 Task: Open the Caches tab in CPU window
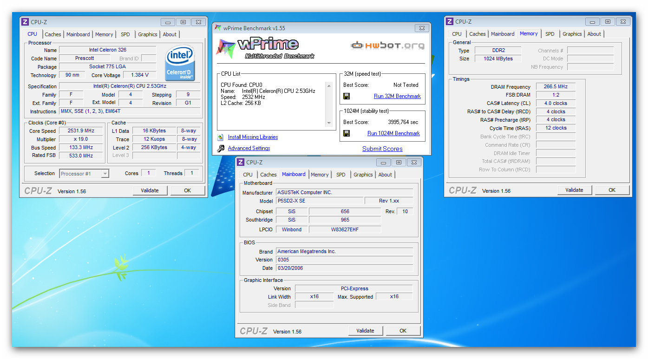(53, 34)
